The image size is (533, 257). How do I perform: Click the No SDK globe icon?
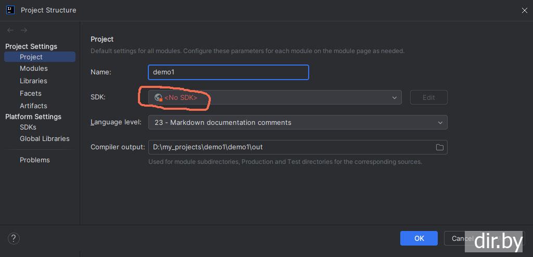coord(158,97)
